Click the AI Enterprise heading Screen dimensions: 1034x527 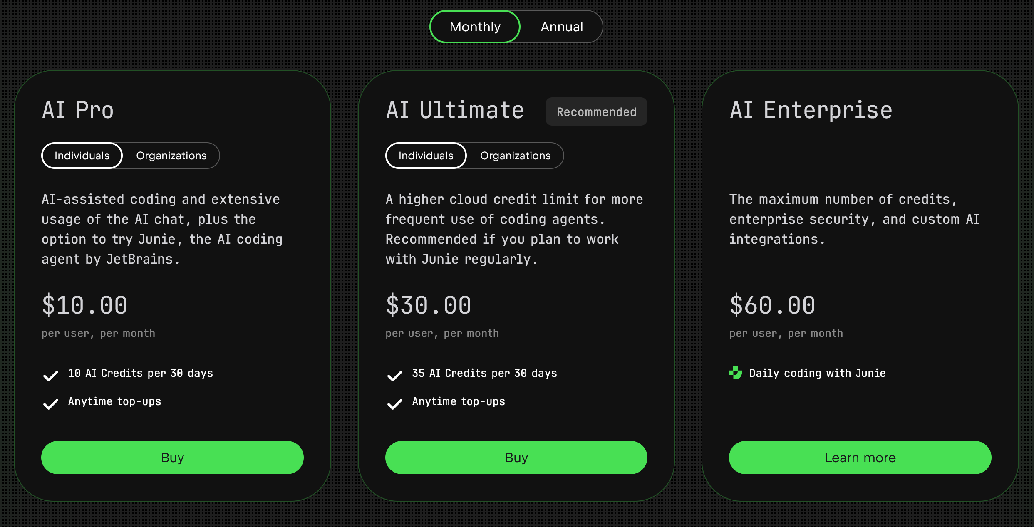coord(811,111)
